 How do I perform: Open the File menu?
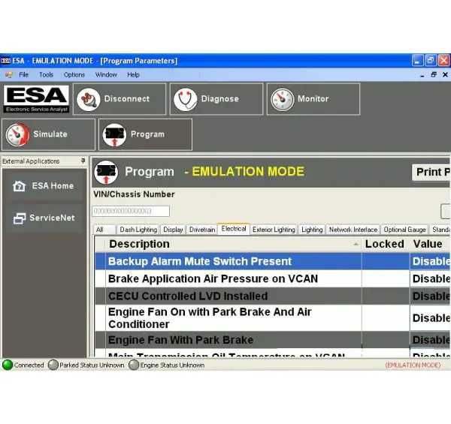tap(23, 74)
